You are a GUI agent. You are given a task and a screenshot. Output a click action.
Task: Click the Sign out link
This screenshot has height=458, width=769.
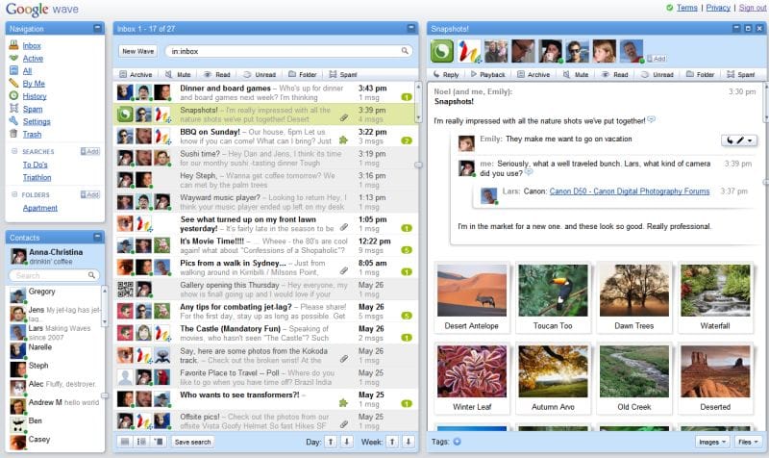click(x=753, y=8)
